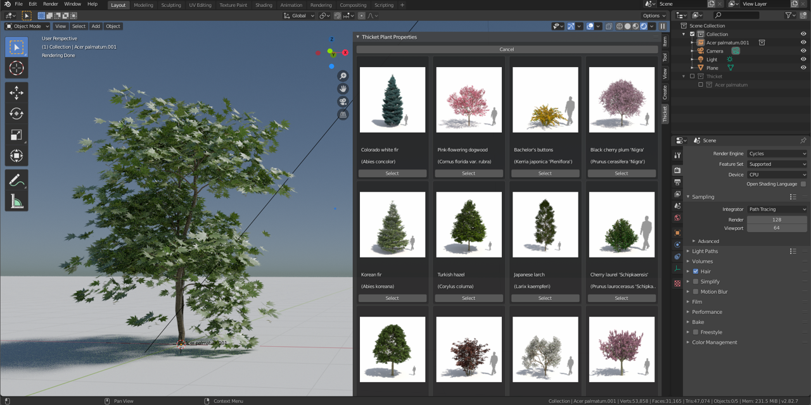Open the World properties tab icon
This screenshot has width=811, height=405.
point(677,218)
